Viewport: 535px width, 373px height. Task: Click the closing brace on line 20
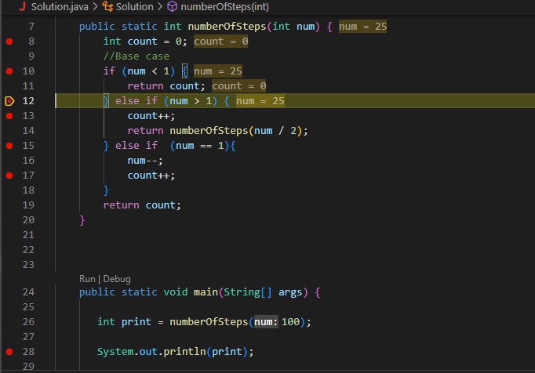click(82, 220)
